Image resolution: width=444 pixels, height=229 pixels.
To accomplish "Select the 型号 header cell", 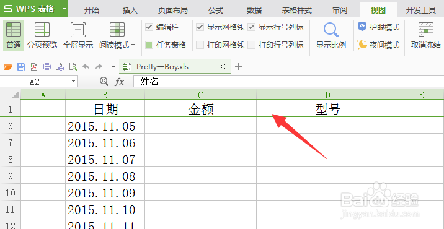I will click(327, 108).
